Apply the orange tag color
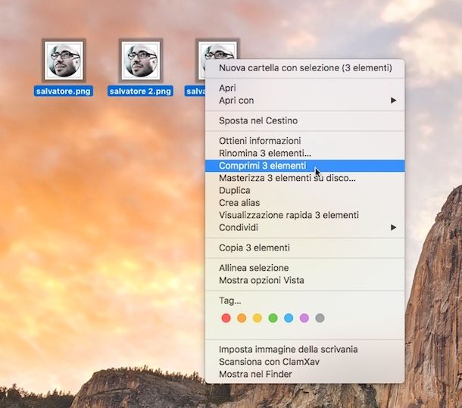This screenshot has width=462, height=408. point(242,318)
